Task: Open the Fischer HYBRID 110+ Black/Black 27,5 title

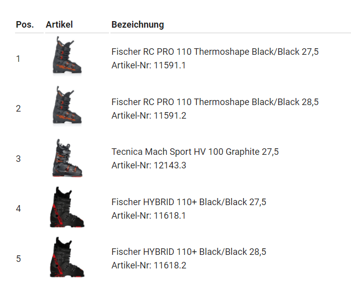Action: point(189,202)
